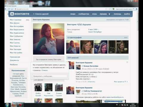Viewport: 143px width, 107px height.
Task: Click the 'ред.' edit link beside Моя Страница
Action: 28,20
